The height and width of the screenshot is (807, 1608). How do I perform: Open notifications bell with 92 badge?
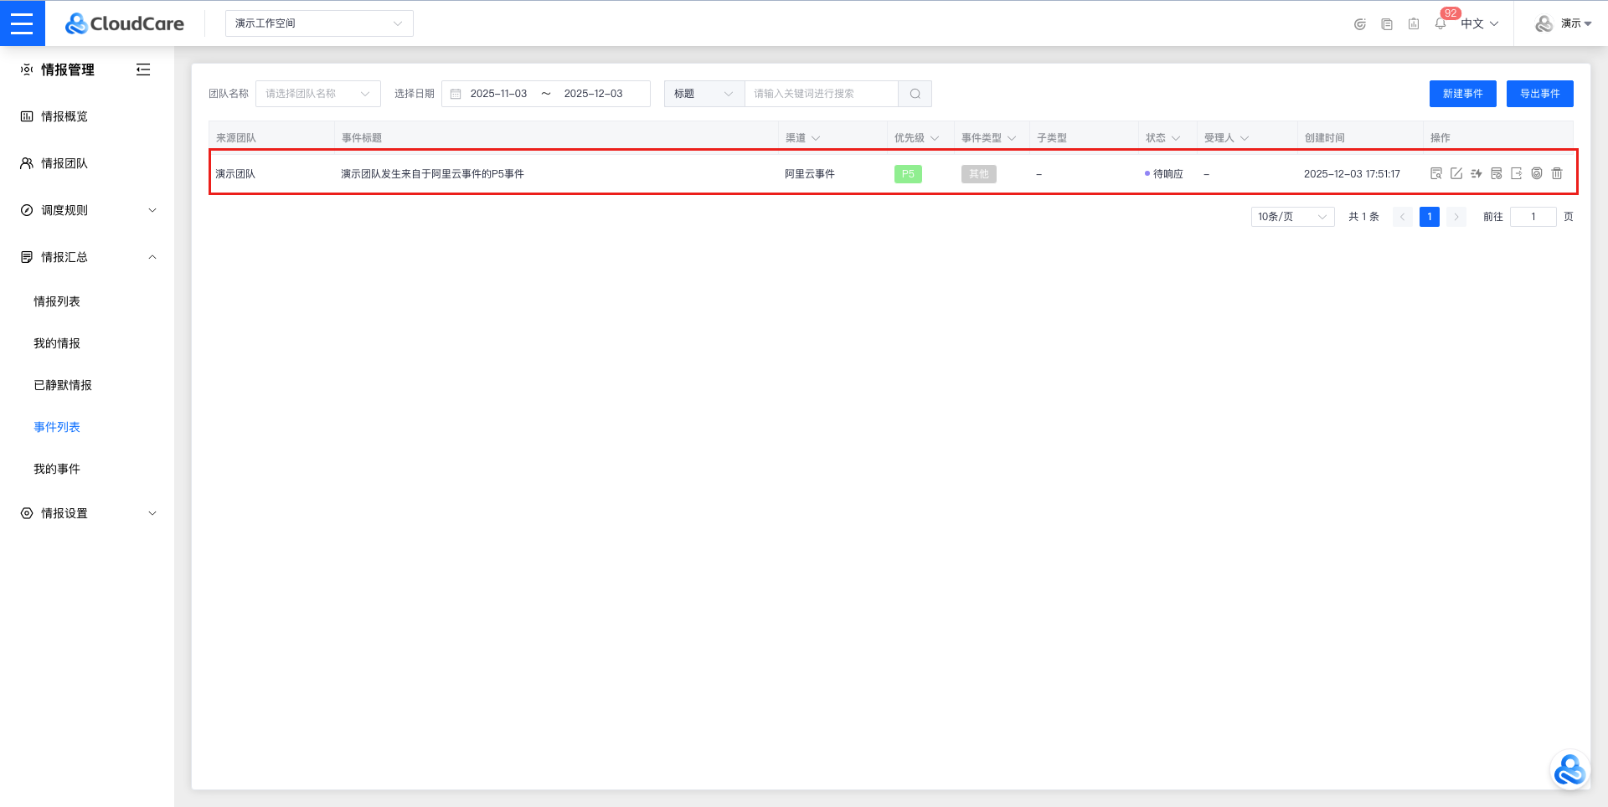click(1440, 23)
